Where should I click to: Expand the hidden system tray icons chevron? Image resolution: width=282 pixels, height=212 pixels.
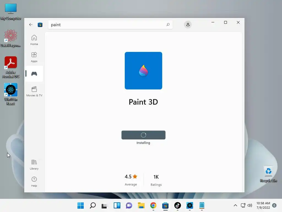(235, 205)
